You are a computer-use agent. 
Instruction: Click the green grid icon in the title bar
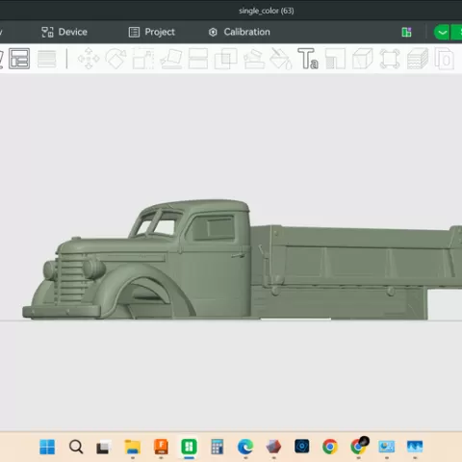point(406,32)
